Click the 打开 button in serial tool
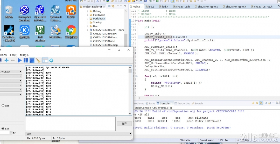This screenshot has height=144, width=280. click(x=124, y=124)
